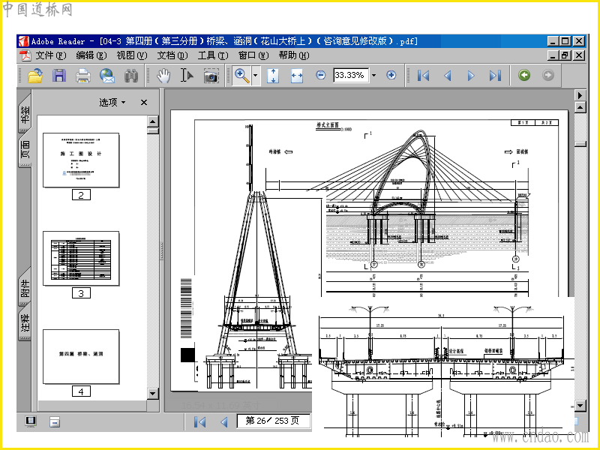
Task: Switch to the 注释 (Comments) side tab
Action: tap(25, 324)
